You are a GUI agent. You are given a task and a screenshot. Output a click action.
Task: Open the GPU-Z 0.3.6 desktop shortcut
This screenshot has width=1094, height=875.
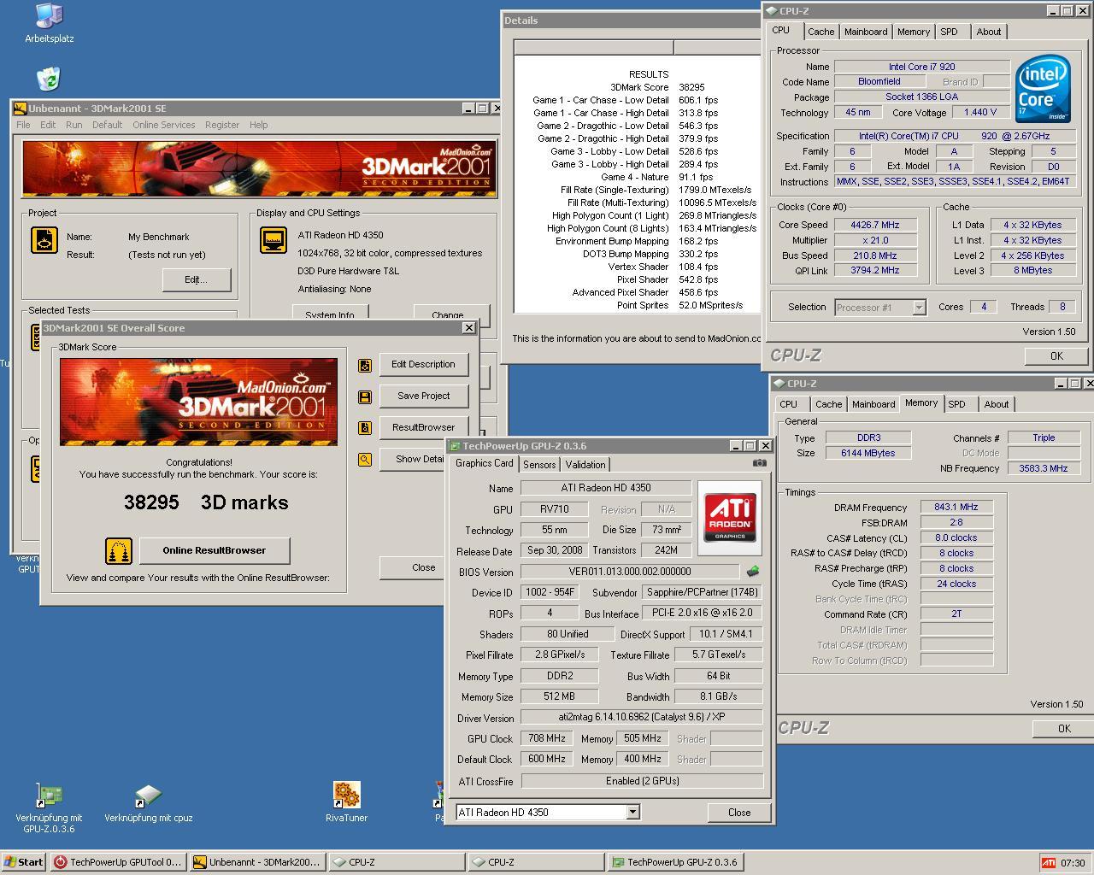pos(49,807)
